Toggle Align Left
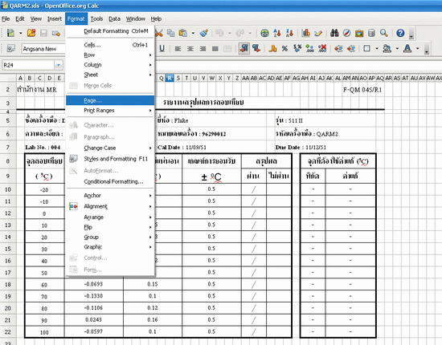442x345 pixels. tap(178, 49)
